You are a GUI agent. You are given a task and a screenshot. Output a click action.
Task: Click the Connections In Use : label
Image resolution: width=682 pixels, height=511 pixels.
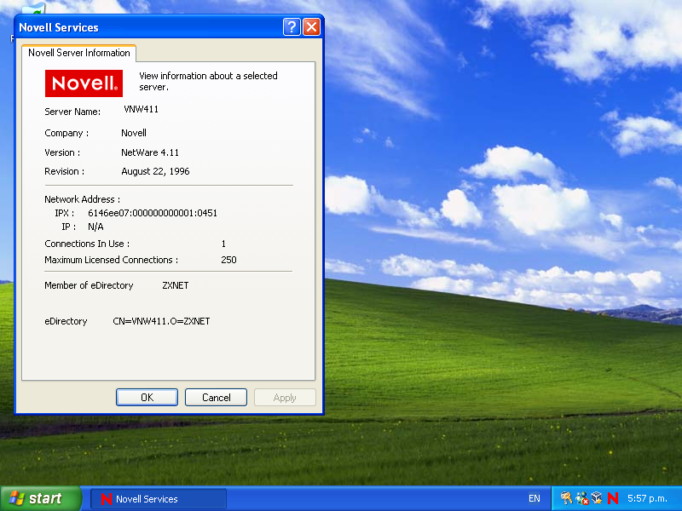(87, 244)
